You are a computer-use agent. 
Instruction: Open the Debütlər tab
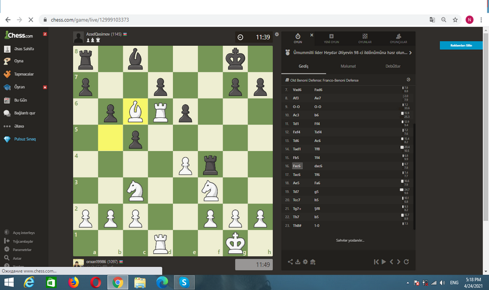click(393, 67)
